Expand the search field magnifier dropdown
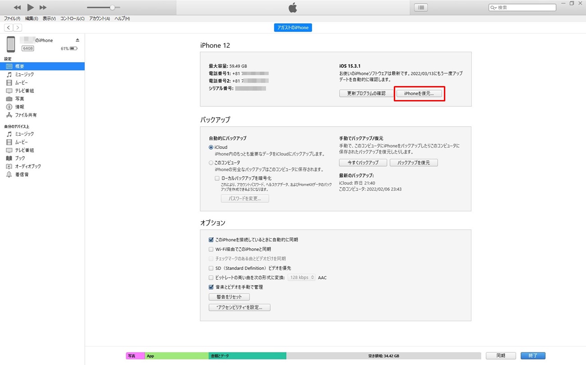This screenshot has width=586, height=365. (x=494, y=8)
